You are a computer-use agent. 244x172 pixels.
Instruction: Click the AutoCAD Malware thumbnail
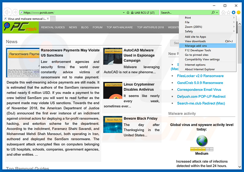tap(113, 56)
